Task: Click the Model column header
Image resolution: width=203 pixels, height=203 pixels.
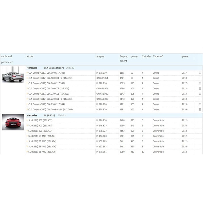Action: tap(30, 56)
